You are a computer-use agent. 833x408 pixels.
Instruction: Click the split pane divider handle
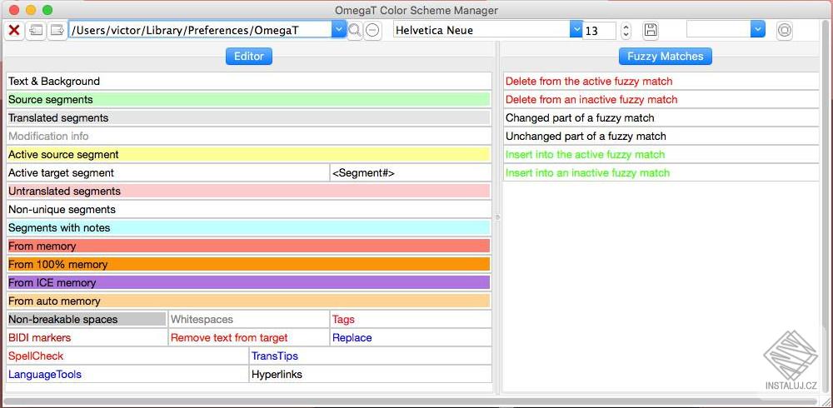(x=497, y=217)
